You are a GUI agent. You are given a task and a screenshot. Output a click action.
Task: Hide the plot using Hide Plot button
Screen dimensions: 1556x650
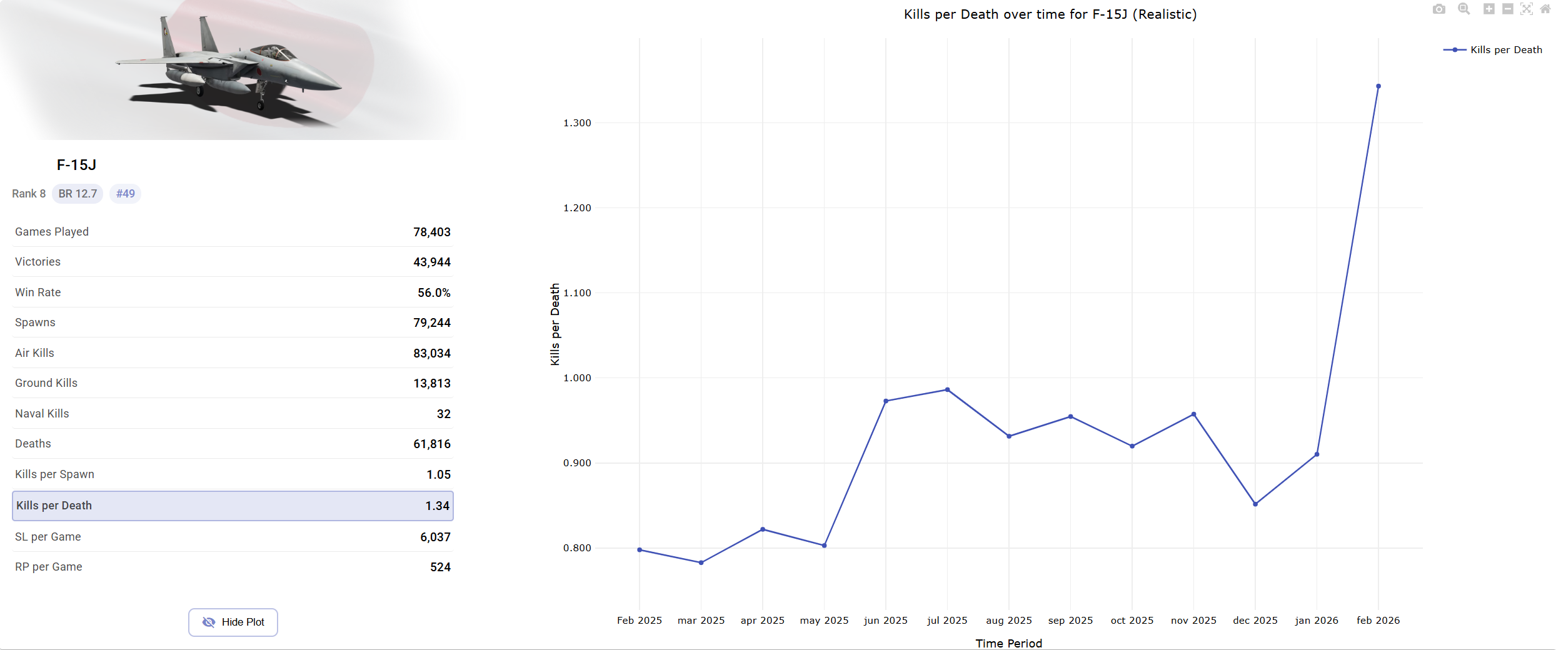pyautogui.click(x=233, y=622)
